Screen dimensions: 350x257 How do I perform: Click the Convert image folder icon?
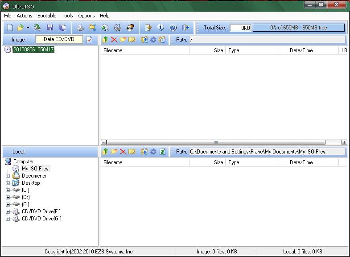click(x=93, y=28)
